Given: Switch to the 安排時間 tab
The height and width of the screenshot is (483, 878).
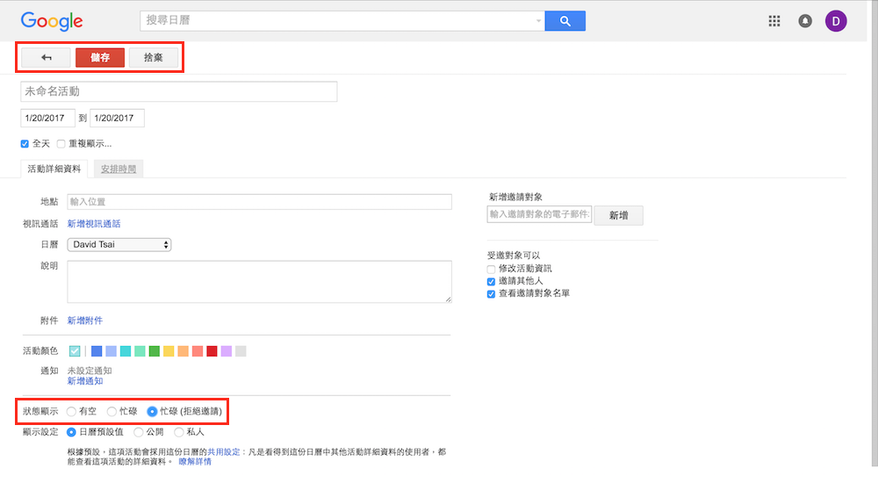Looking at the screenshot, I should point(119,169).
